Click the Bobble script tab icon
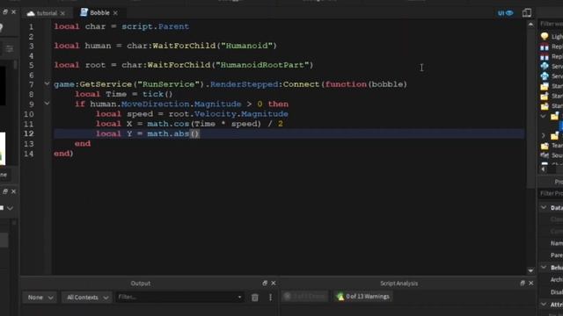563x316 pixels. [84, 12]
